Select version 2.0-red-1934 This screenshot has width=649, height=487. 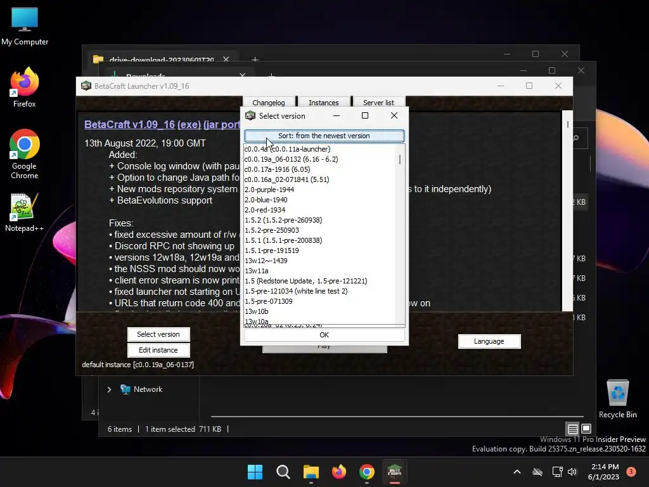tap(319, 210)
